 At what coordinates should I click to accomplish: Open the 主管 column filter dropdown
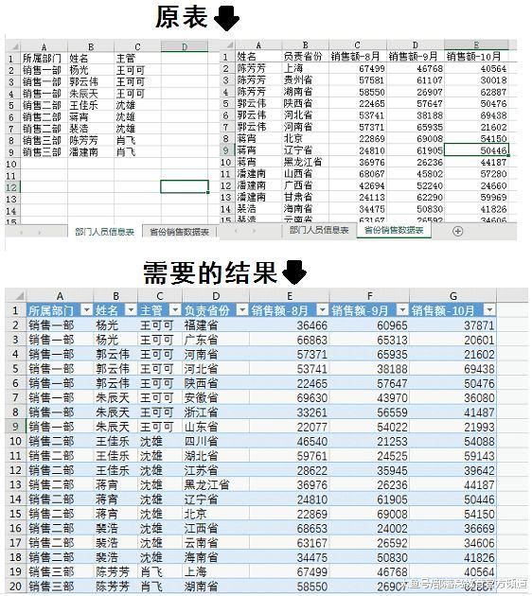(175, 310)
